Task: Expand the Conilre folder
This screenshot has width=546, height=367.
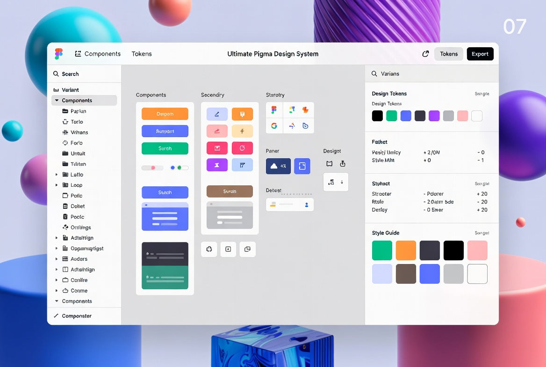Action: [x=57, y=280]
